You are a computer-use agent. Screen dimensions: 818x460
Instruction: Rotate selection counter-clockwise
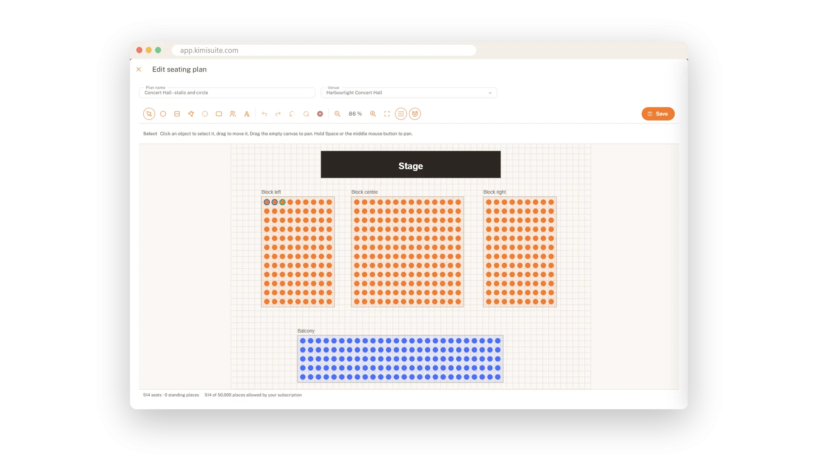click(x=292, y=114)
